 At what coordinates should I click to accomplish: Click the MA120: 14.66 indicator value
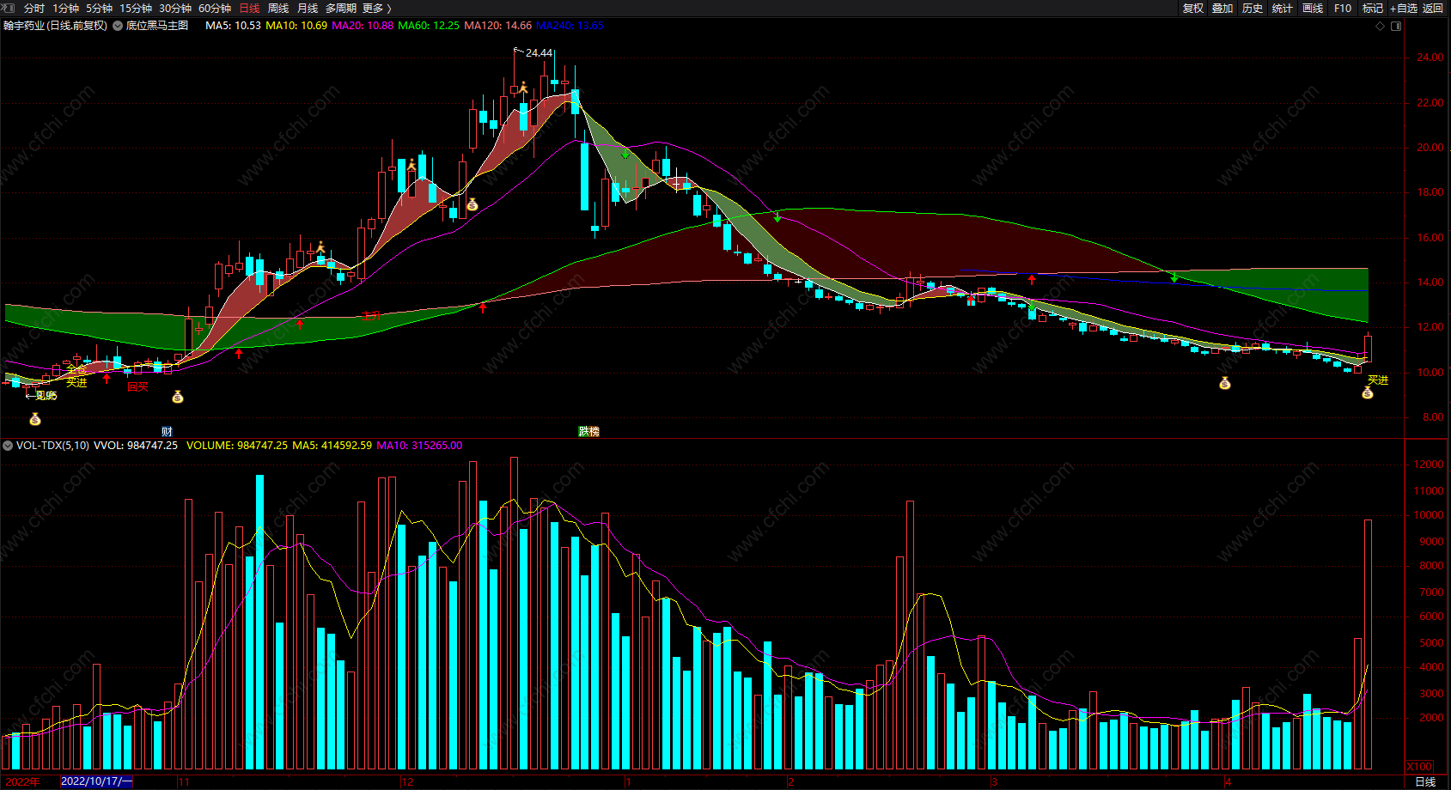tap(498, 26)
